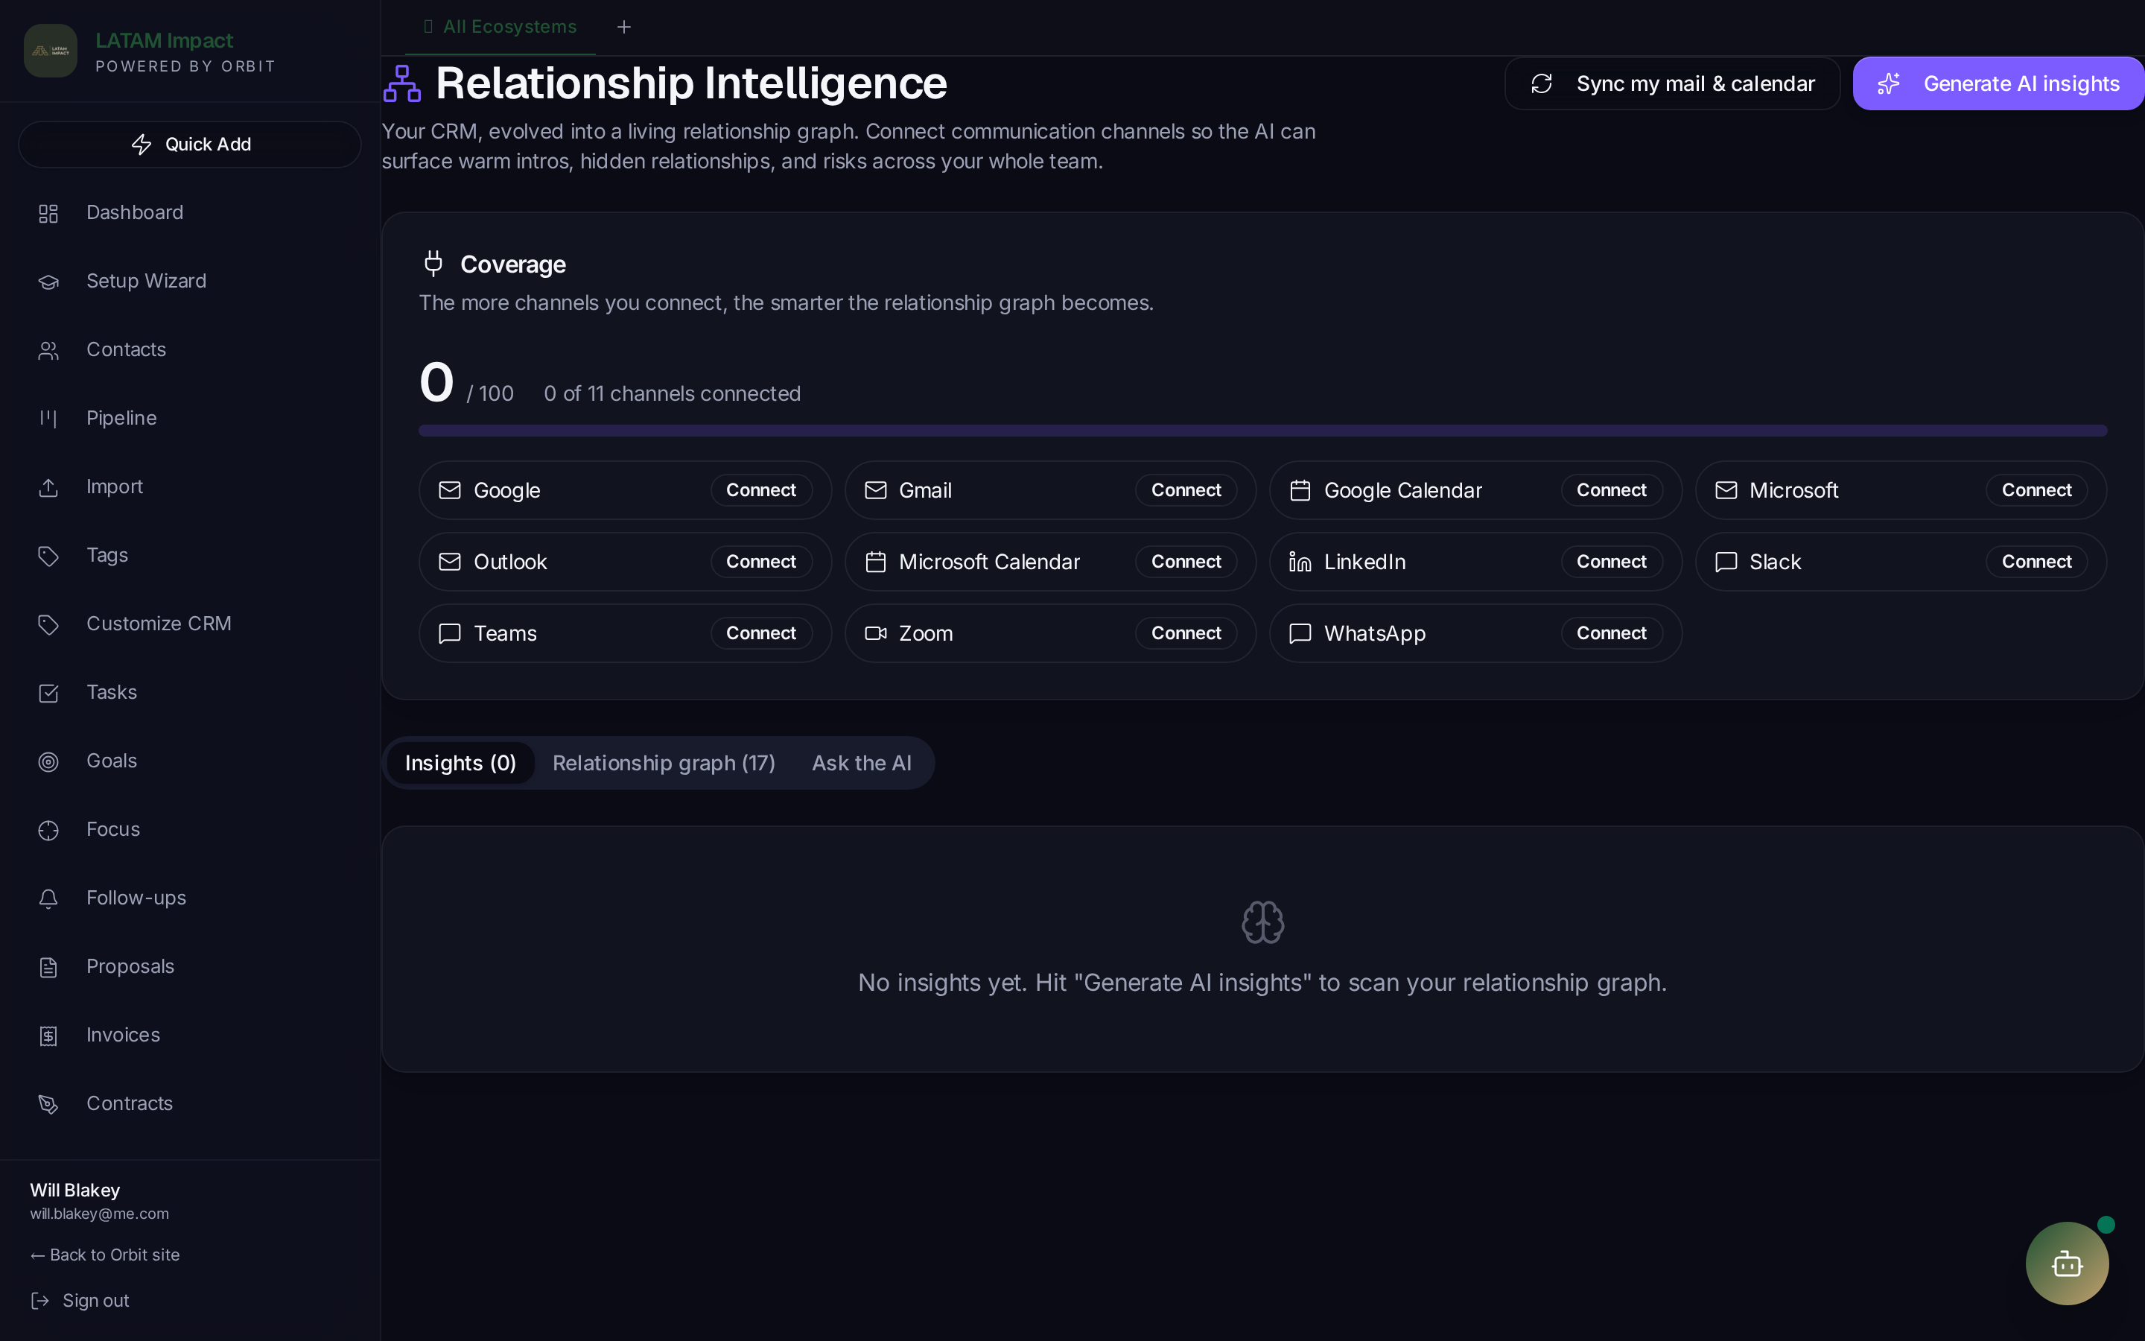Click the plus icon to add ecosystem tab
This screenshot has height=1341, width=2145.
pos(624,28)
